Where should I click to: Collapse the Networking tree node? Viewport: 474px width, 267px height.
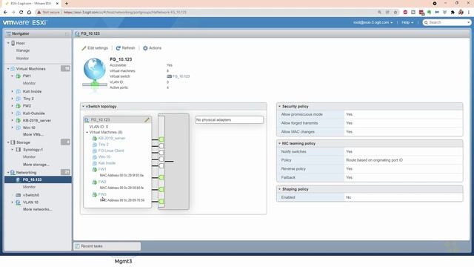pyautogui.click(x=8, y=173)
